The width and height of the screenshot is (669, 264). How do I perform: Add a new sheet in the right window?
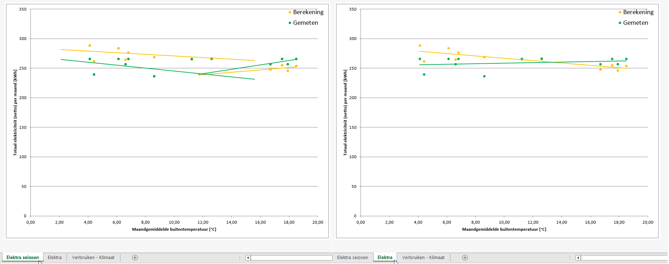(x=465, y=258)
